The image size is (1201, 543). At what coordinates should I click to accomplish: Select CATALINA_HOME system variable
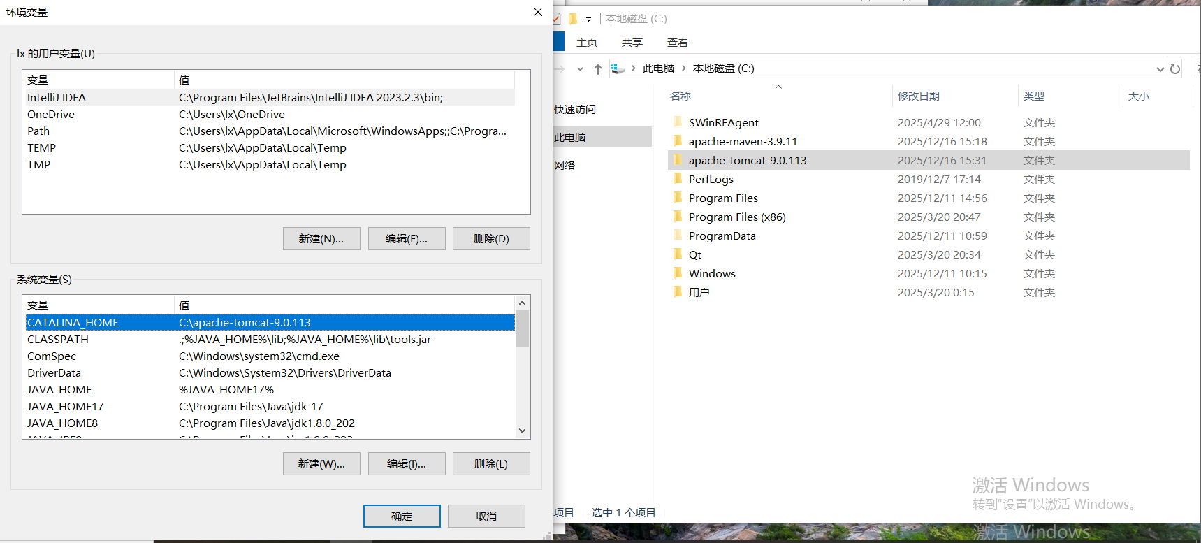pos(270,322)
